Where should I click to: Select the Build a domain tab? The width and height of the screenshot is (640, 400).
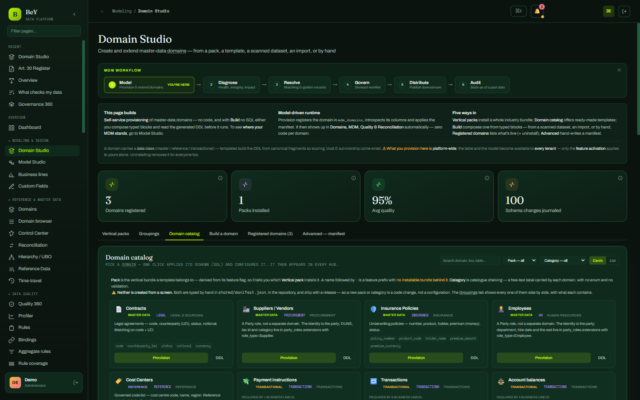click(224, 234)
